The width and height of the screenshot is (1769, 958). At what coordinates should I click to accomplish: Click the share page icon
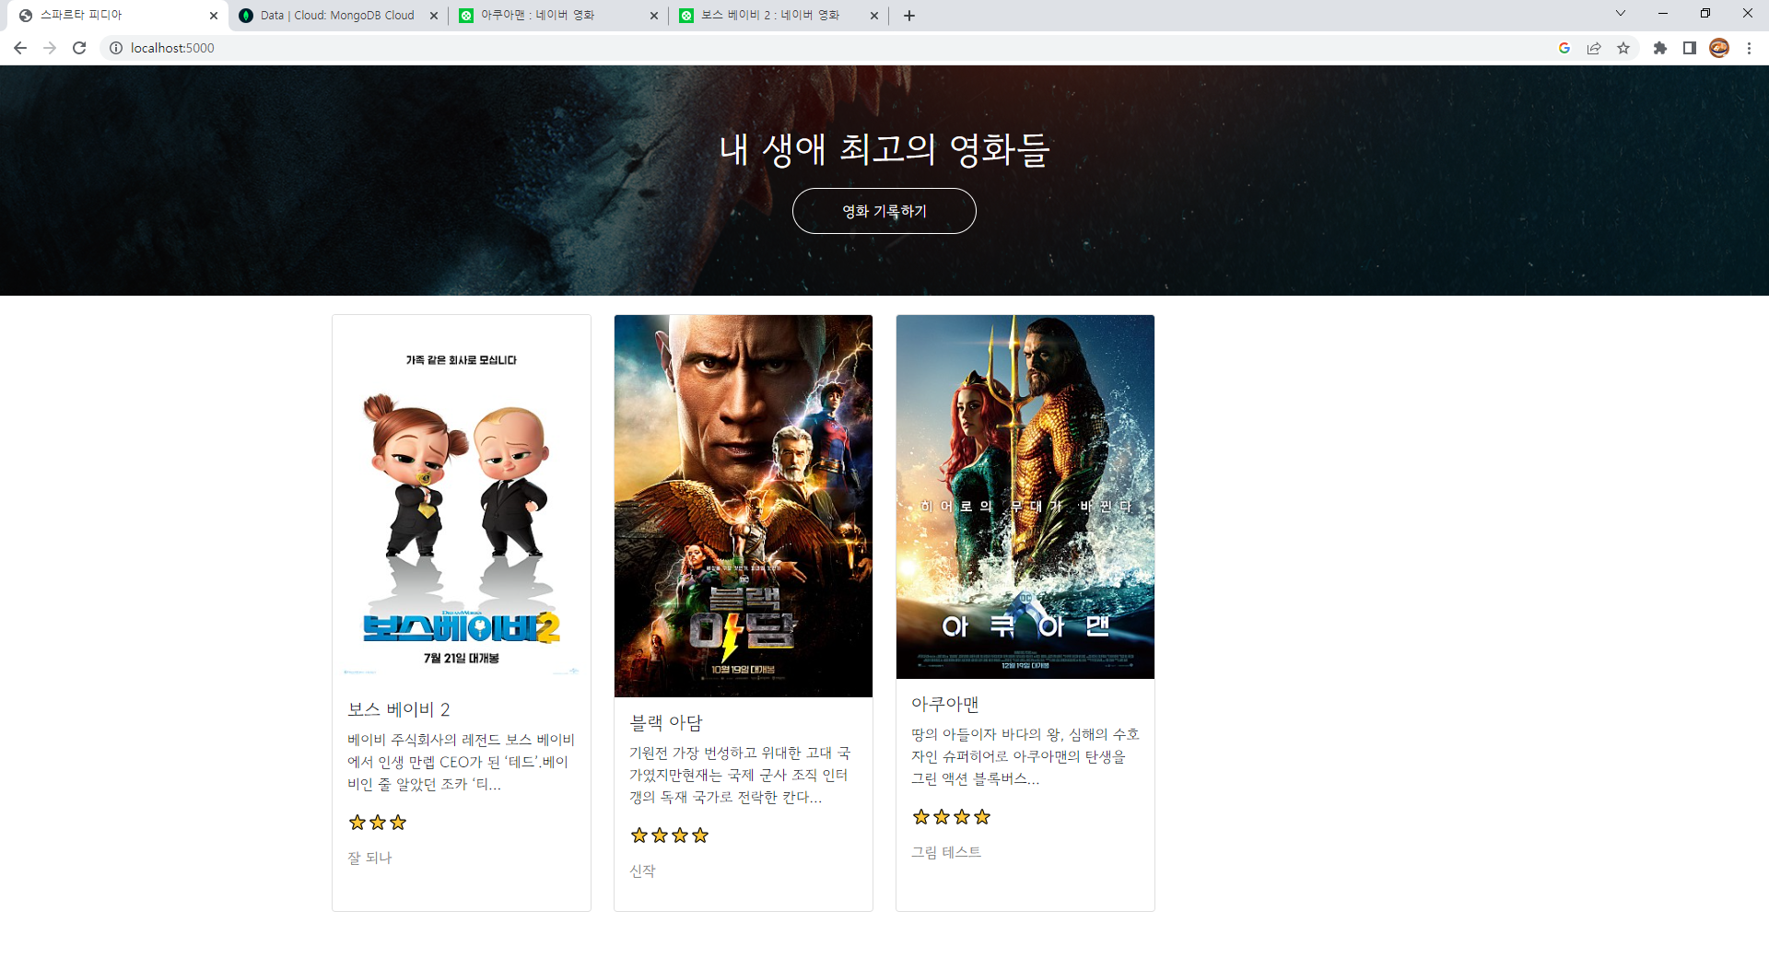coord(1594,48)
